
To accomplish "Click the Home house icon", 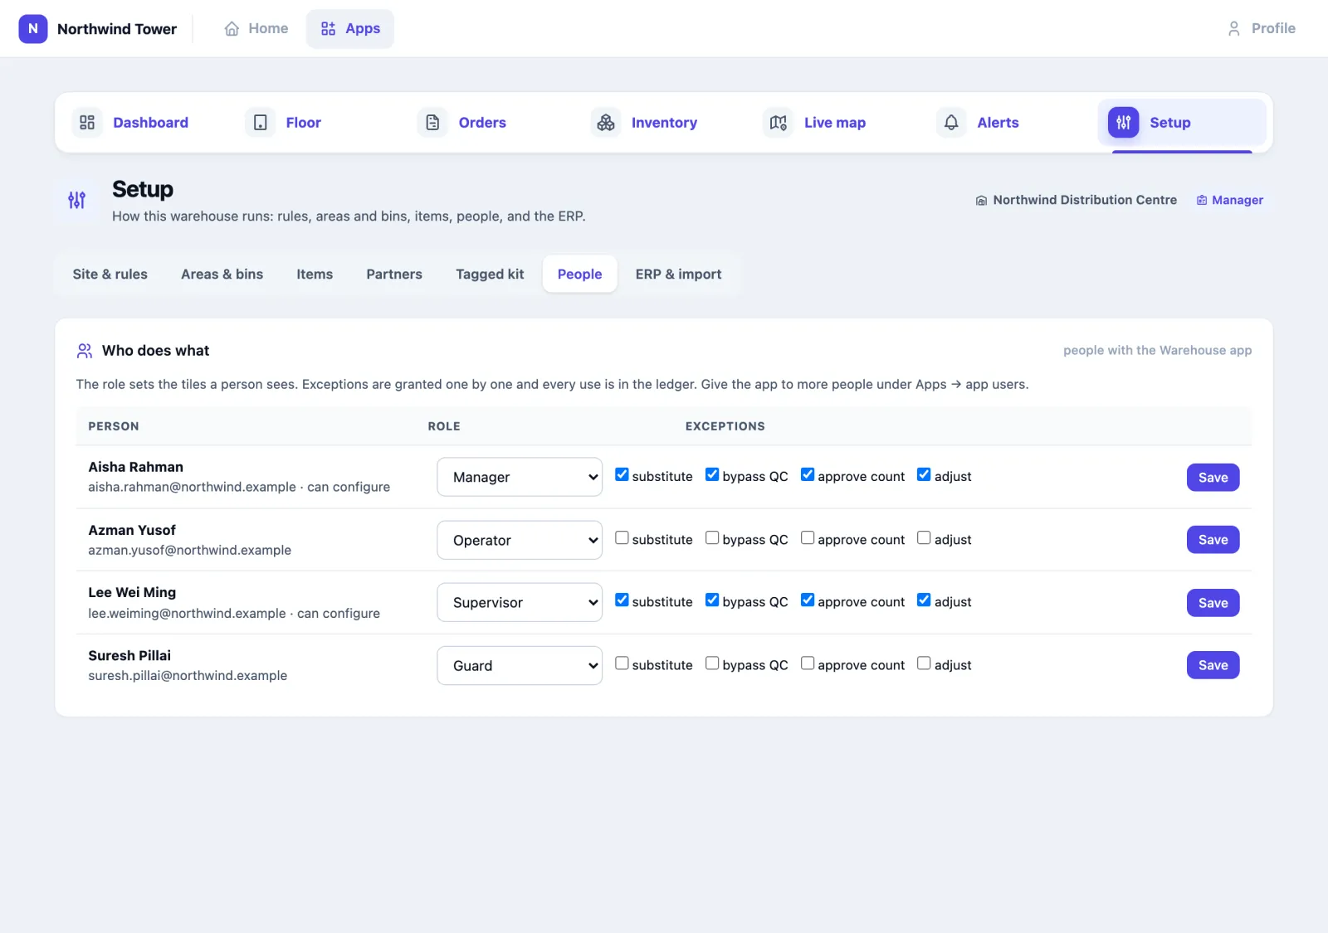I will point(232,28).
